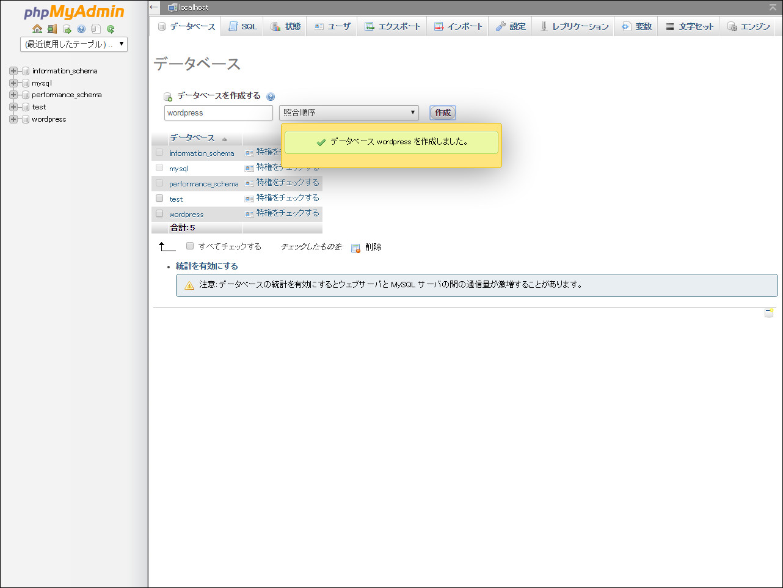Screen dimensions: 783x588
Task: Switch to the SQL tab
Action: [242, 26]
